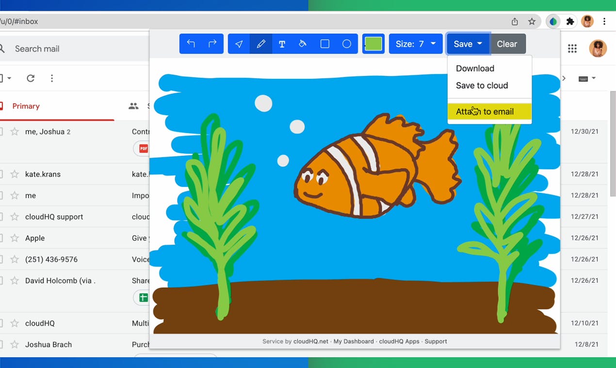Click the 12/10/21 date of cloudHQ email

pyautogui.click(x=584, y=323)
